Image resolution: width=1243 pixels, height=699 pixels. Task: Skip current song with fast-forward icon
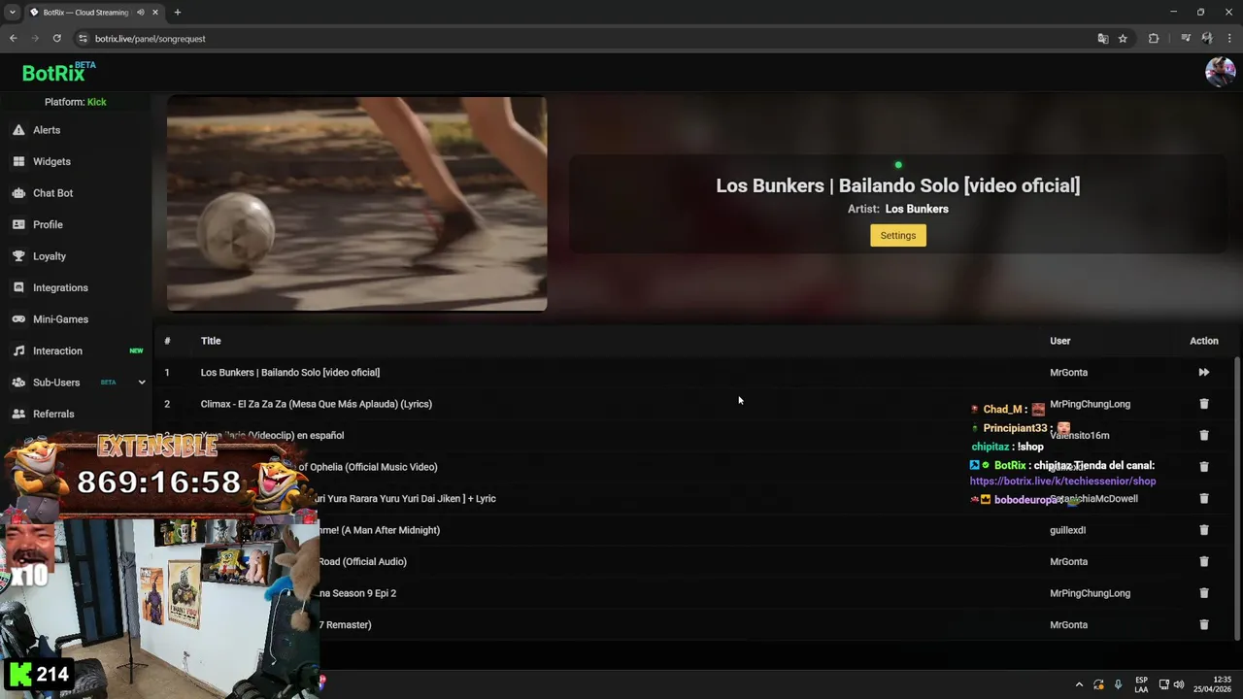click(x=1203, y=372)
